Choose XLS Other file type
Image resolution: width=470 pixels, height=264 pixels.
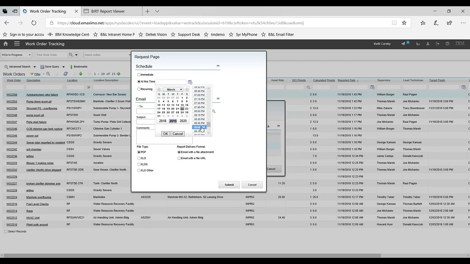click(x=139, y=170)
